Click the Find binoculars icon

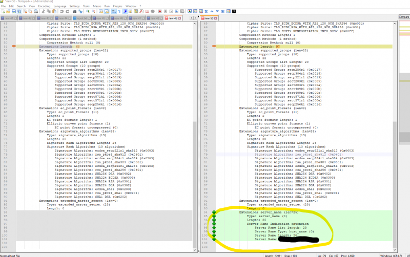pyautogui.click(x=75, y=11)
